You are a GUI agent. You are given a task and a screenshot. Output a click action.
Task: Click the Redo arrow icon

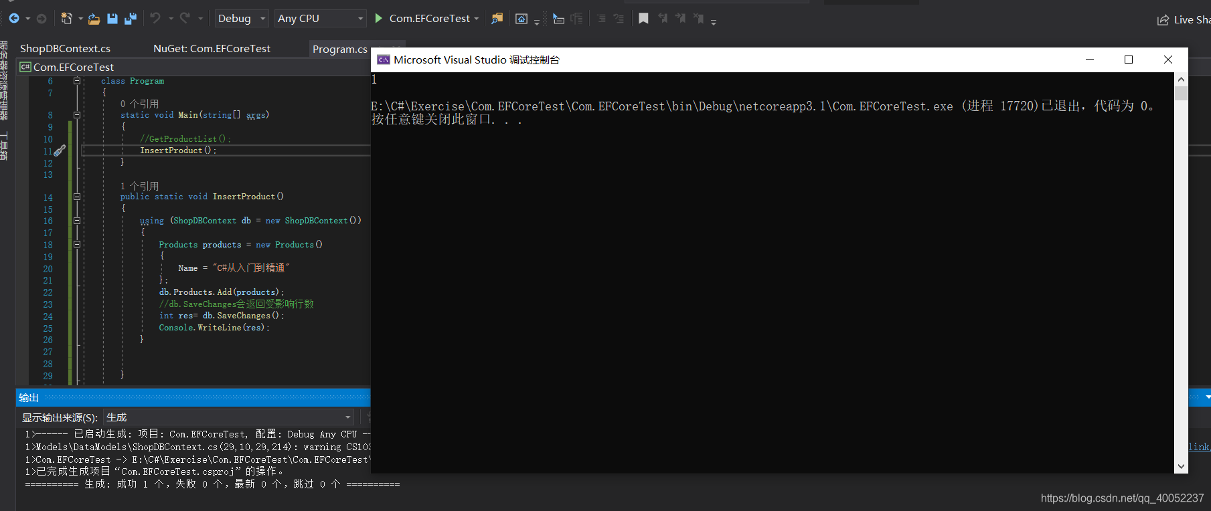click(185, 19)
